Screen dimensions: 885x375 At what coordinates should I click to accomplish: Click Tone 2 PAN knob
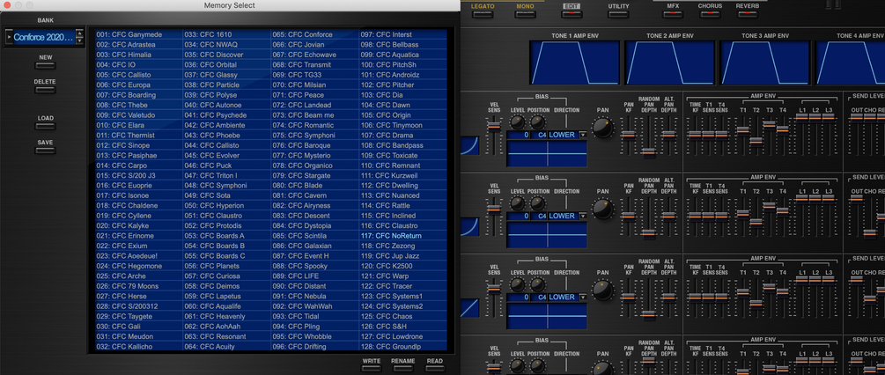tap(603, 210)
